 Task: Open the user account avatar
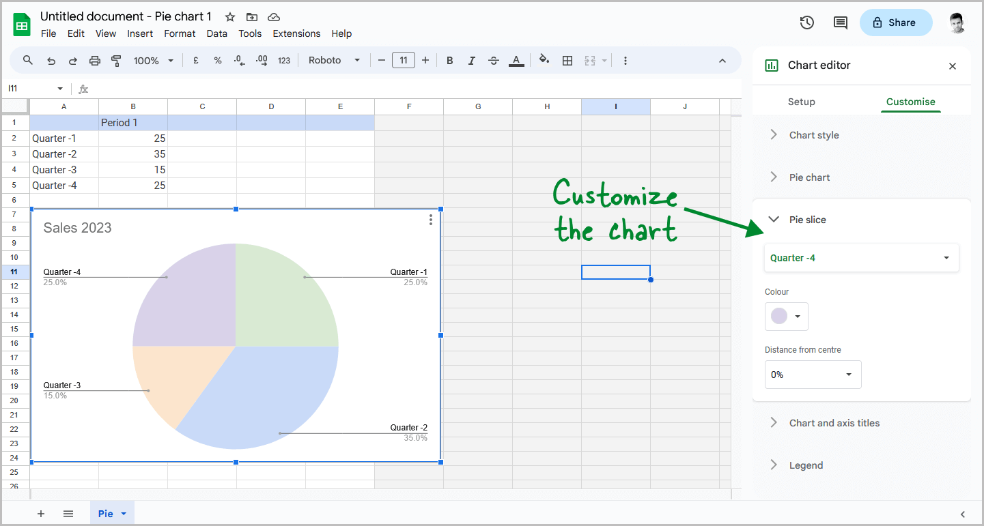pyautogui.click(x=957, y=23)
